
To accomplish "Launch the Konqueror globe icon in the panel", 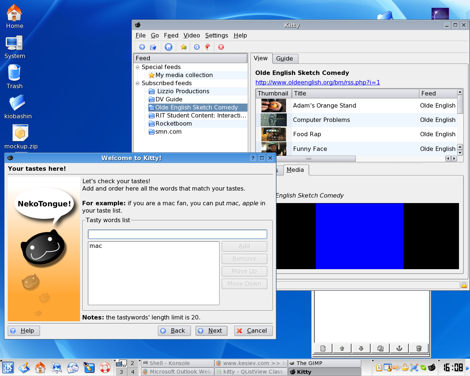I will [x=57, y=368].
